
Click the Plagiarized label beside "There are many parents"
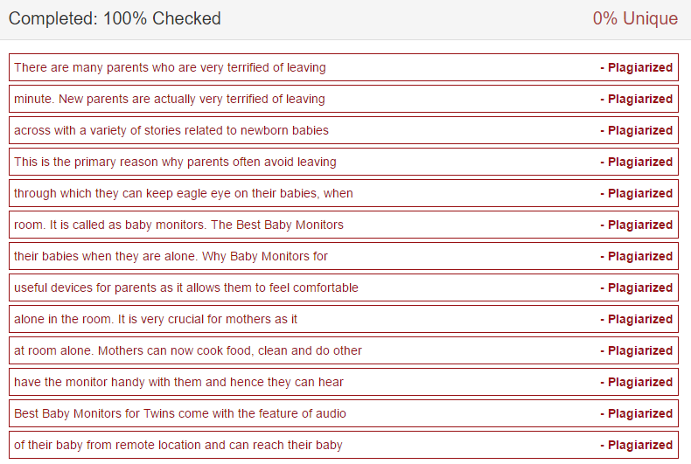636,67
